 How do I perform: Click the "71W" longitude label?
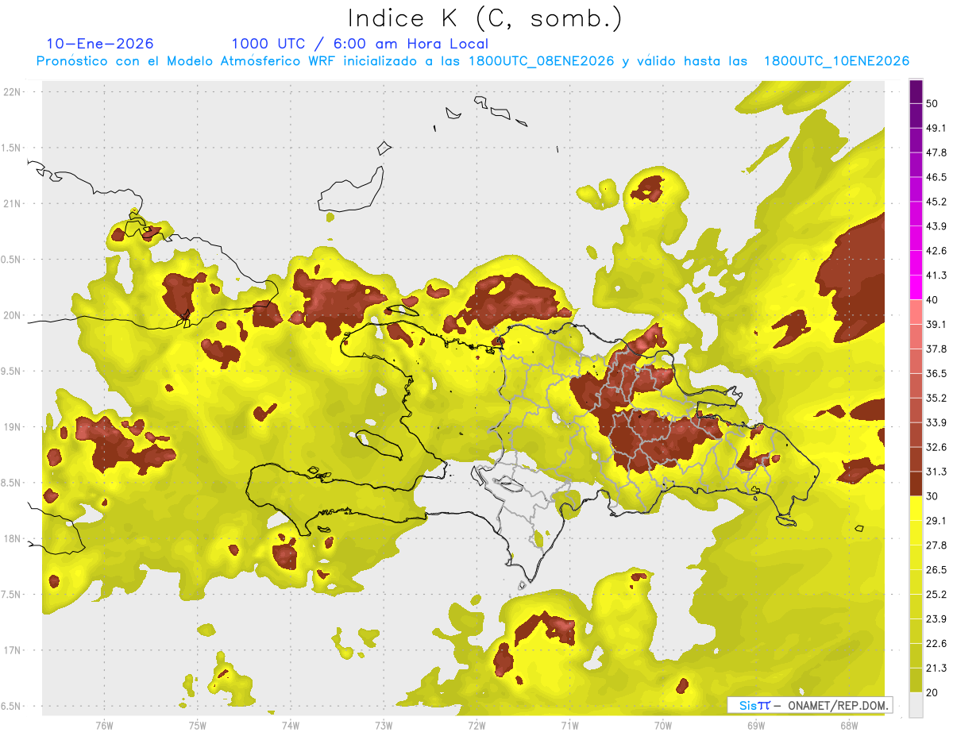pyautogui.click(x=569, y=726)
